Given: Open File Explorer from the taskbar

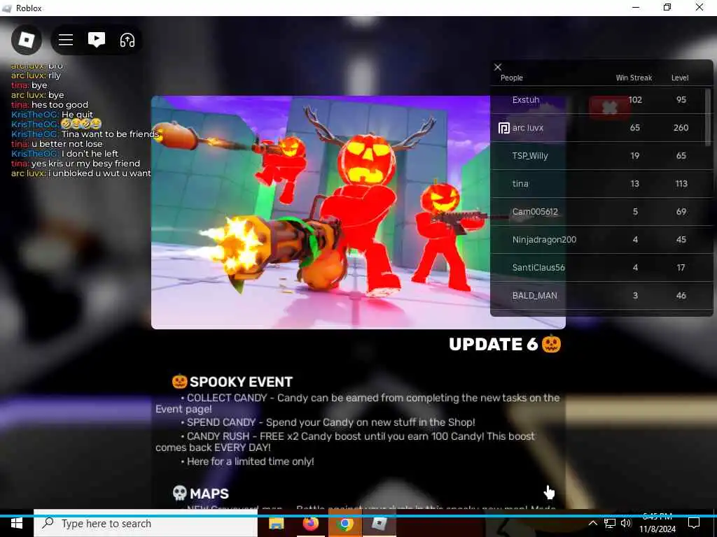Looking at the screenshot, I should [x=276, y=523].
